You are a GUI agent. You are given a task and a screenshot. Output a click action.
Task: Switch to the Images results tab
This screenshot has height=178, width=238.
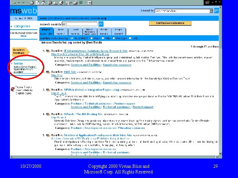118,32
